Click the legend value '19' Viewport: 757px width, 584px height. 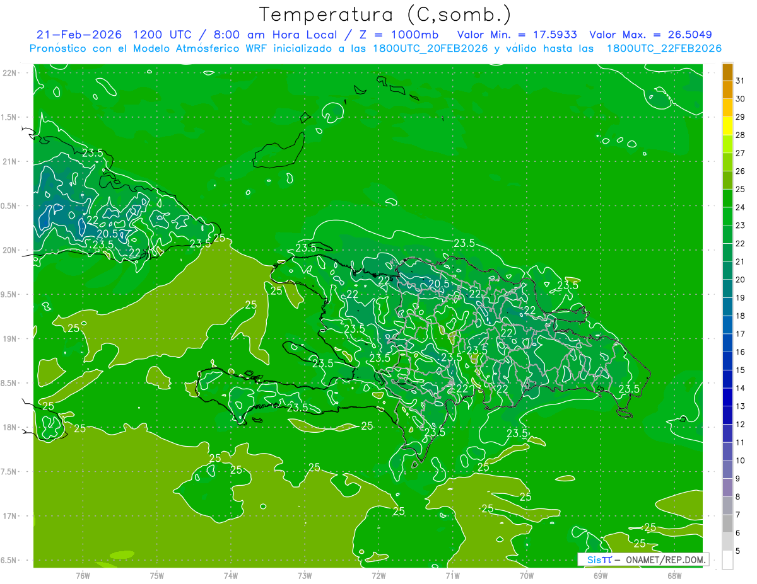point(740,298)
